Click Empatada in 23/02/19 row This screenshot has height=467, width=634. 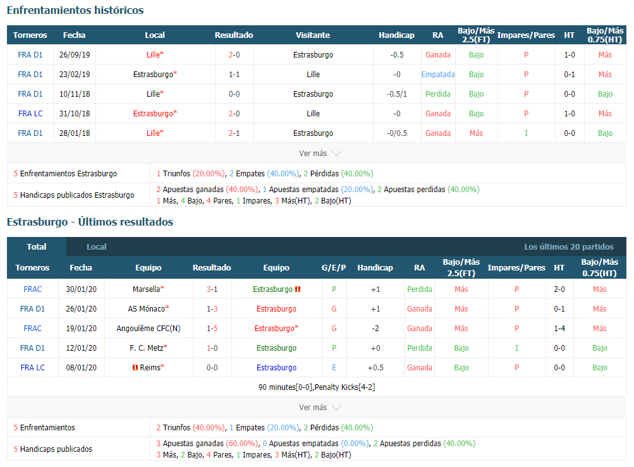coord(438,75)
